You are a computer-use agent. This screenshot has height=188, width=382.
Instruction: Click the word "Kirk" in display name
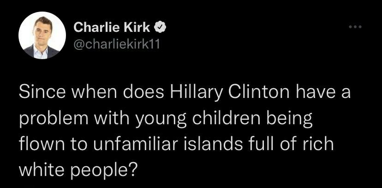(x=138, y=28)
